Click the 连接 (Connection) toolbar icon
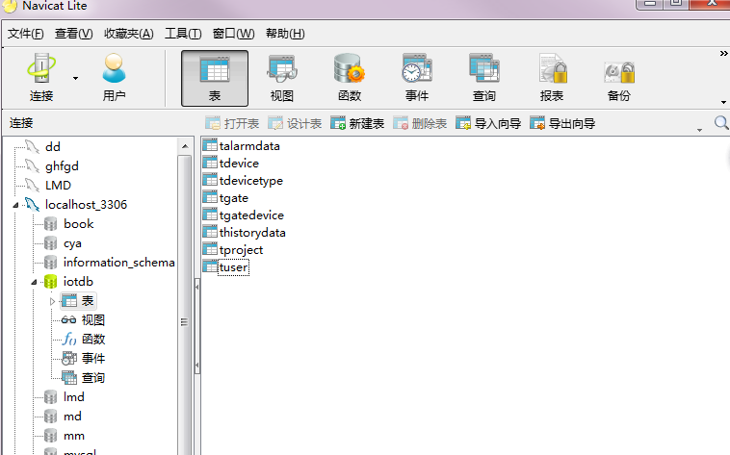The width and height of the screenshot is (730, 455). tap(41, 78)
